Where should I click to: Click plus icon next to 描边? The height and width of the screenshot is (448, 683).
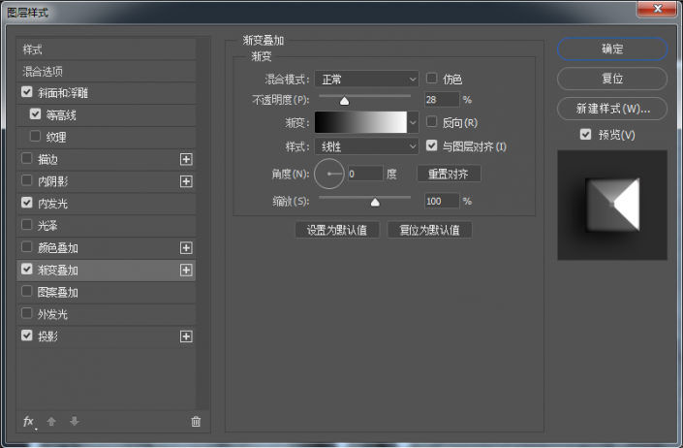186,159
